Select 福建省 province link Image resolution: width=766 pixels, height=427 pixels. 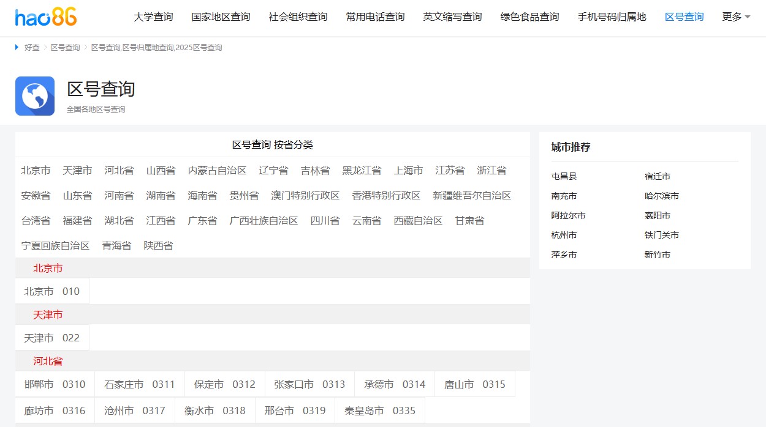[x=77, y=221]
